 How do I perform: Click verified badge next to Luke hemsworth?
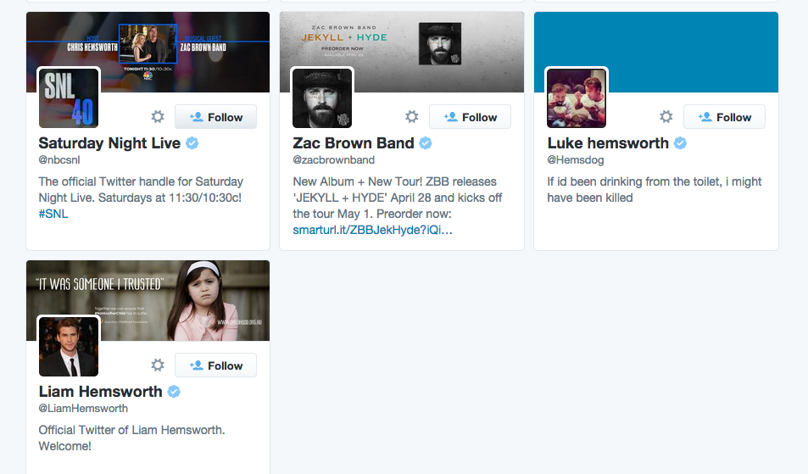point(680,143)
